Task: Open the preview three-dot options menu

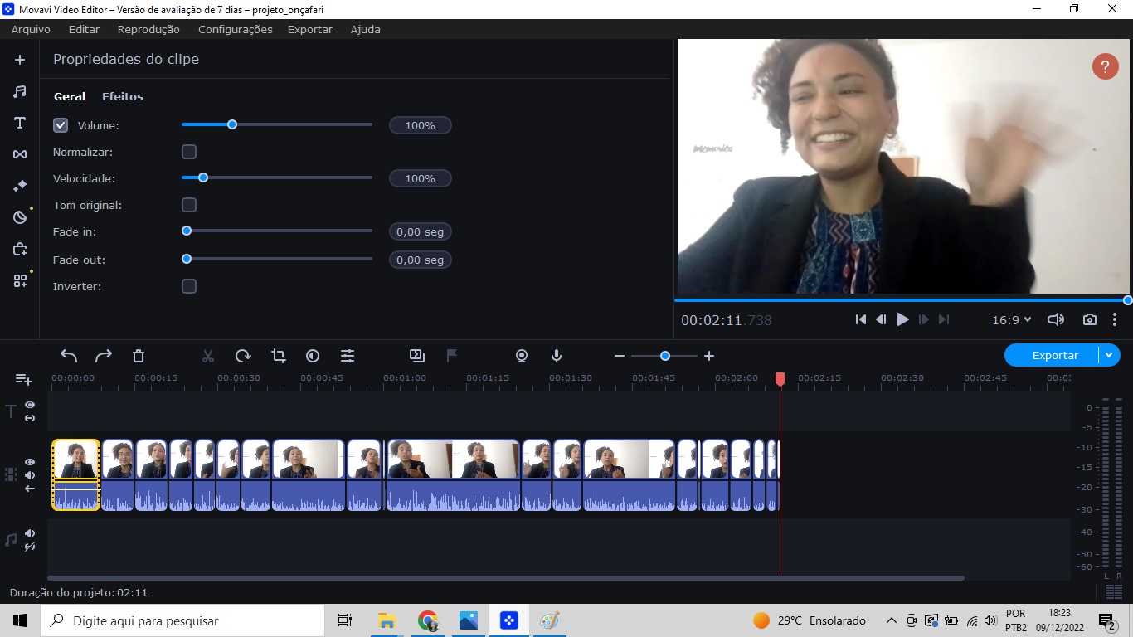Action: point(1115,319)
